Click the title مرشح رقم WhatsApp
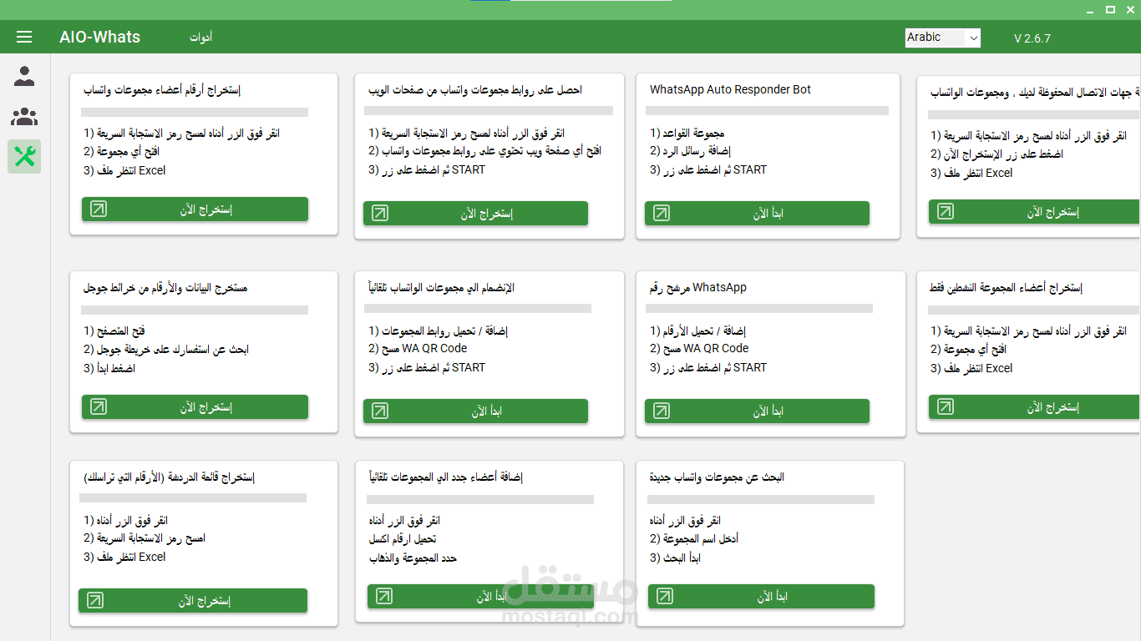Screen dimensions: 1141x641 pyautogui.click(x=698, y=287)
